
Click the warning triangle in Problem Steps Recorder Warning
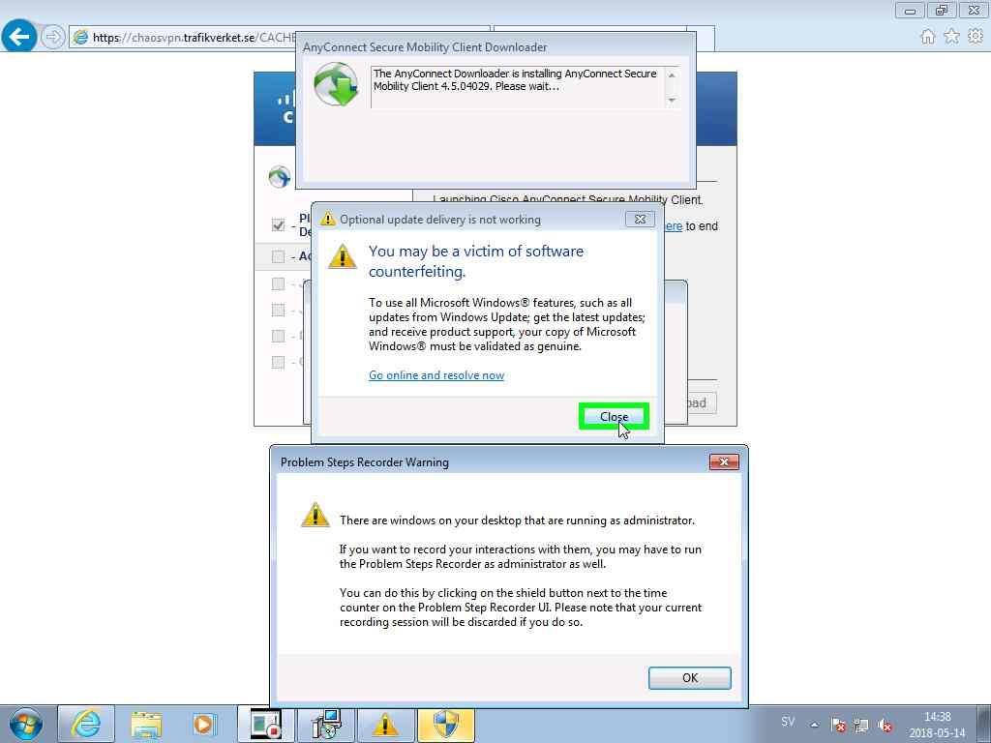(x=315, y=515)
